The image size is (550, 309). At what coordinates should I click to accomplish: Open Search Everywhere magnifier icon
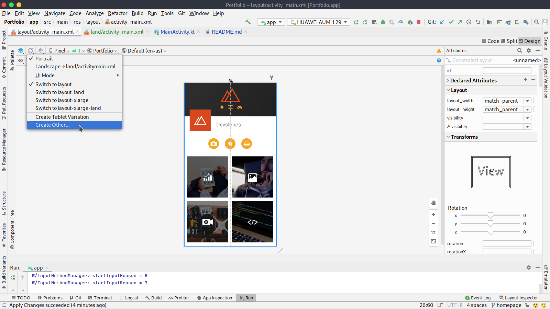click(536, 22)
